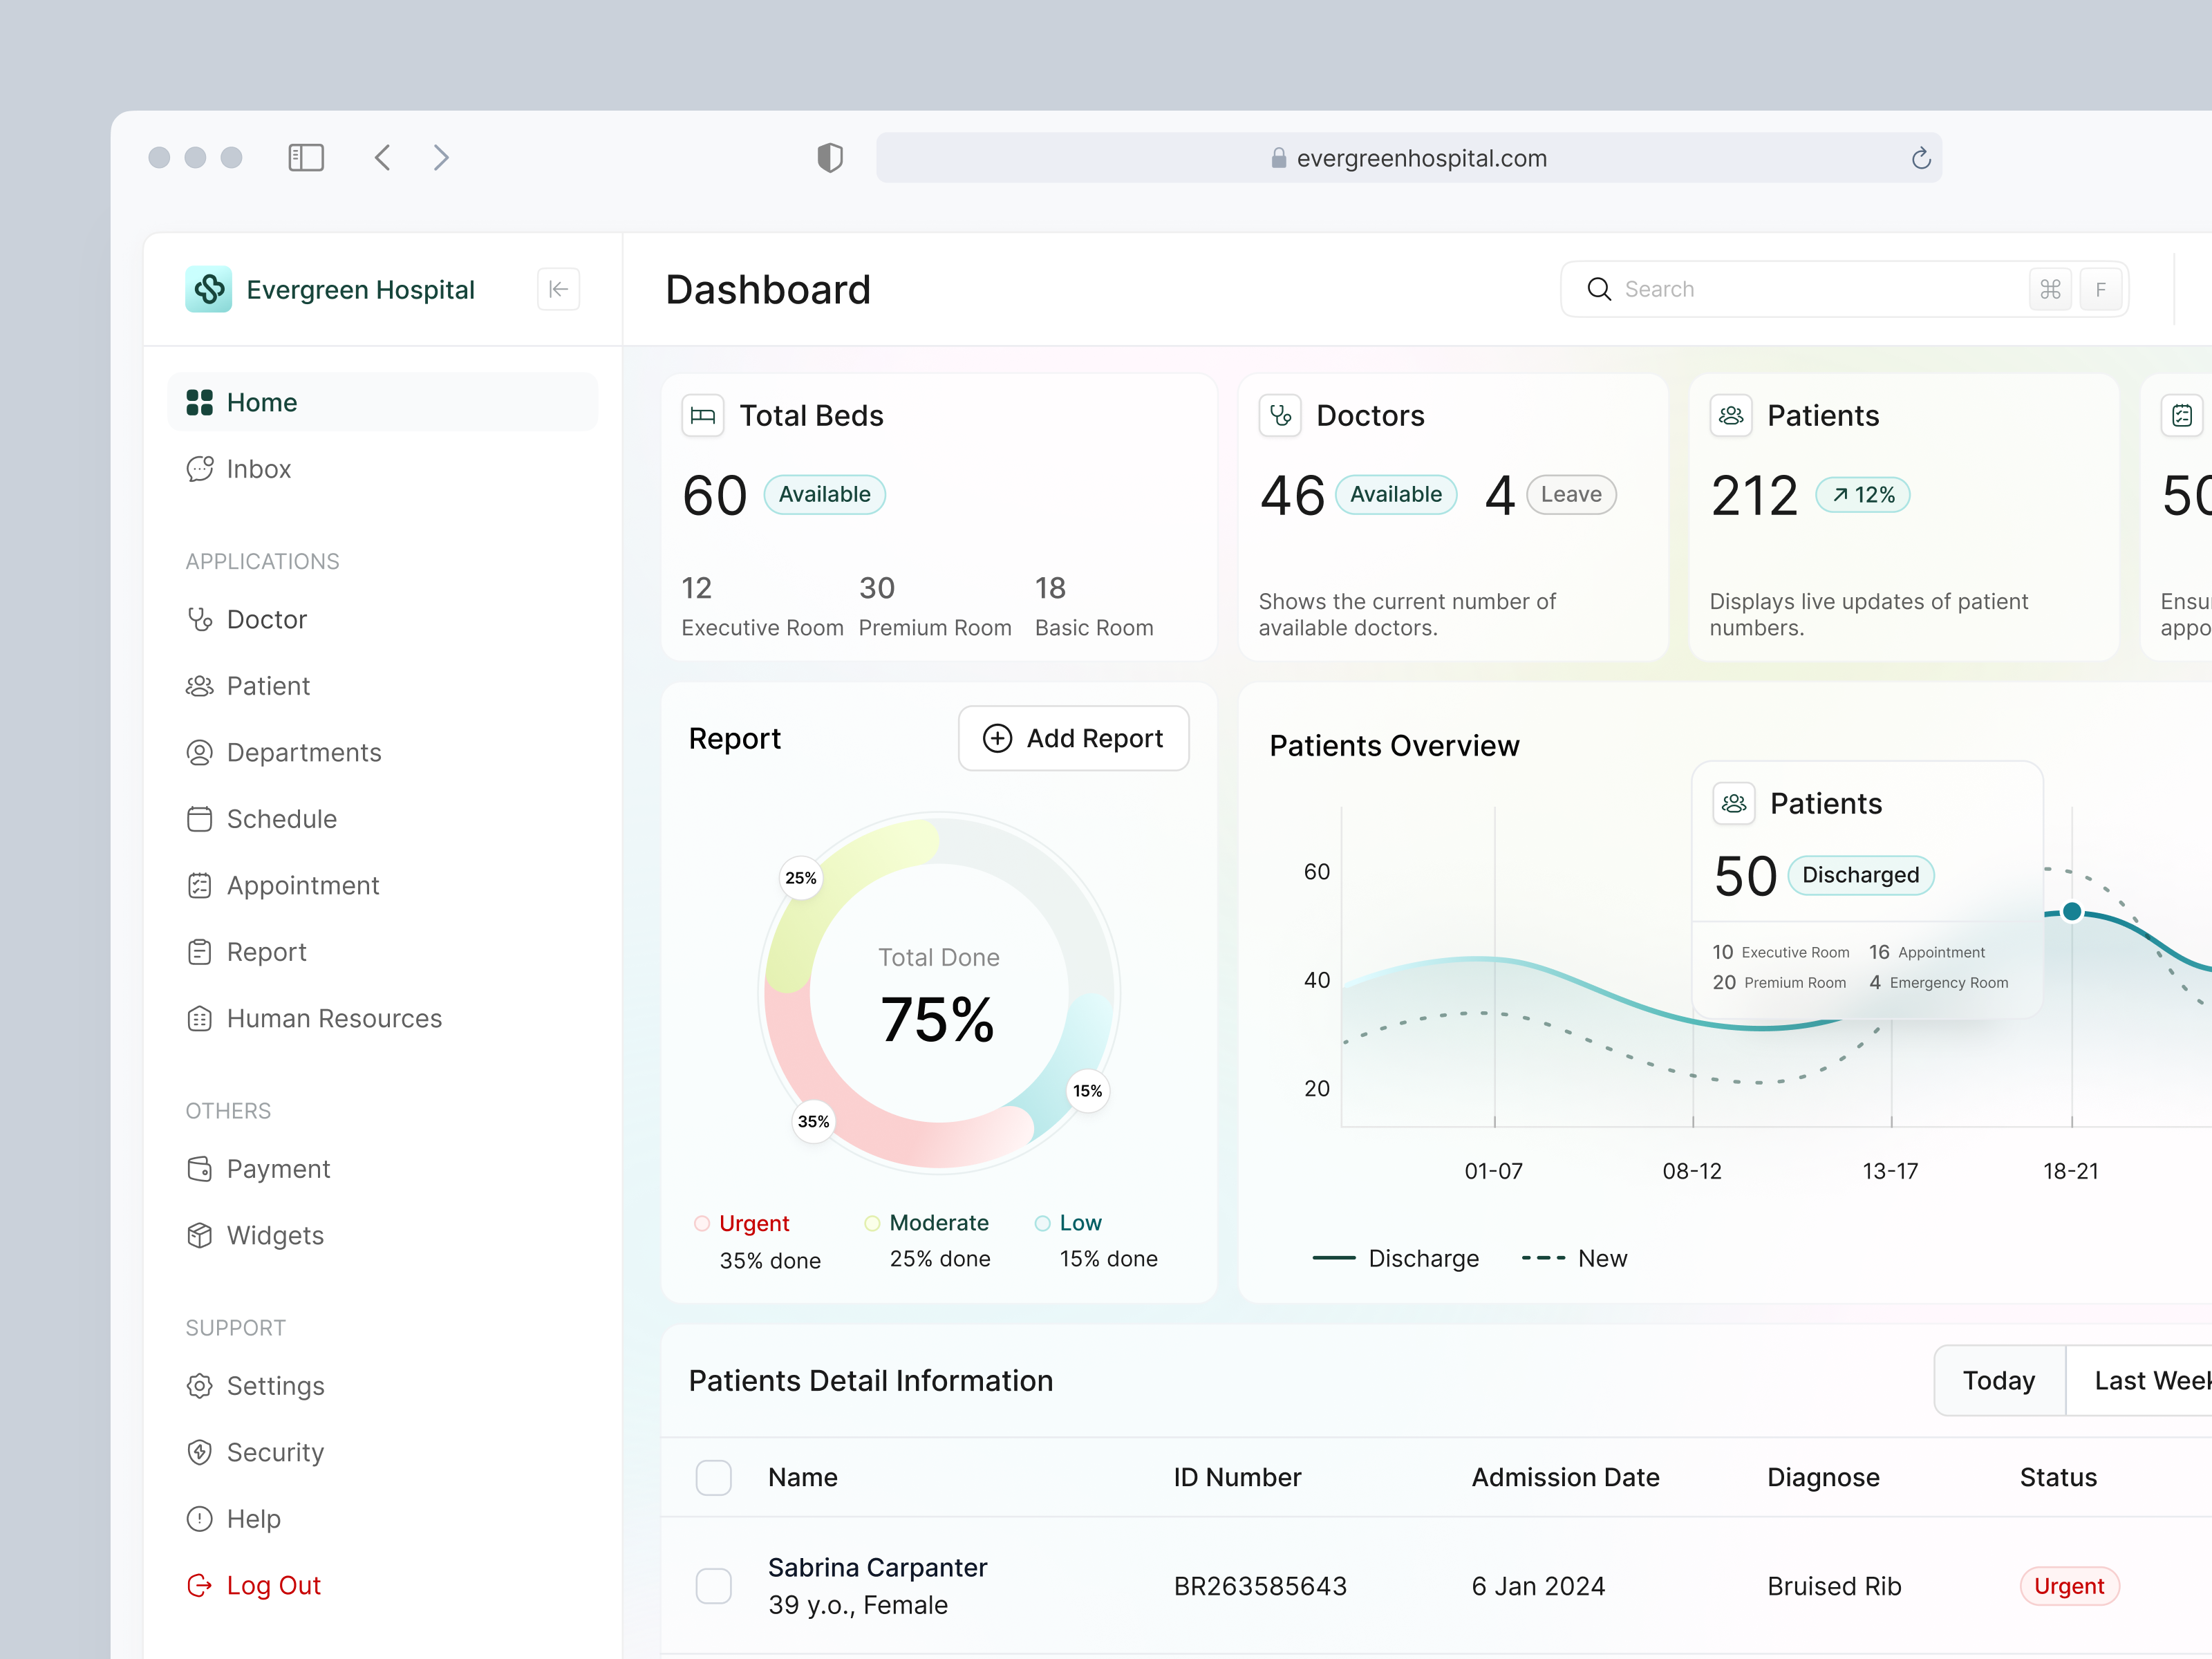The image size is (2212, 1659).
Task: Tick the checkbox for Sabrina Carpanter
Action: [713, 1585]
